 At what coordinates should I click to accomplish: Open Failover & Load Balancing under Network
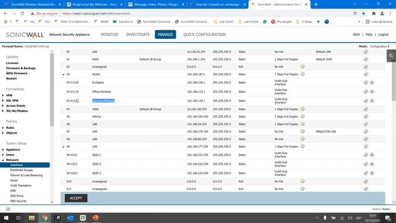pyautogui.click(x=26, y=175)
